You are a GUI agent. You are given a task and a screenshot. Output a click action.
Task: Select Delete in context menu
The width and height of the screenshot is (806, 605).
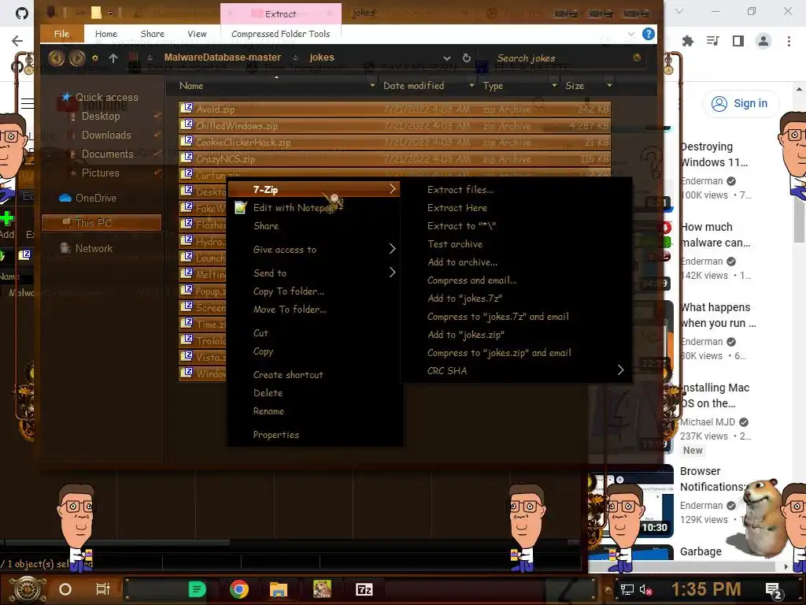click(x=268, y=393)
